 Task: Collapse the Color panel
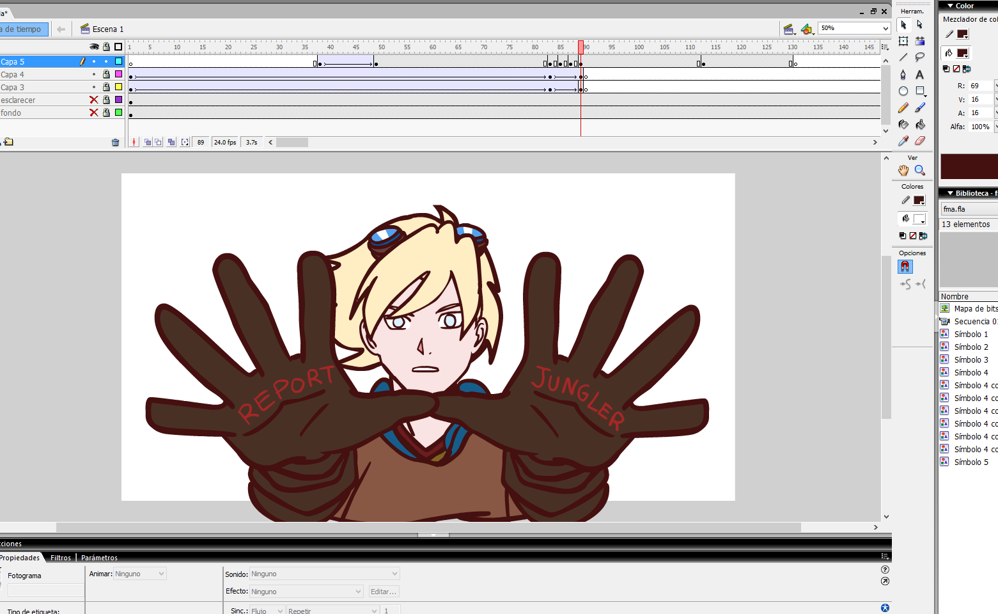coord(950,6)
